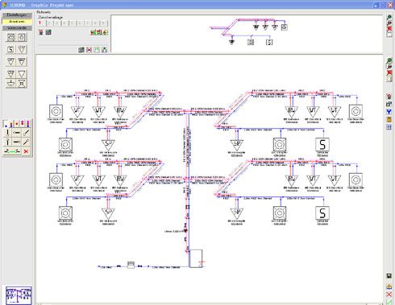Click the yellow list icon on the right toolbar
Image resolution: width=395 pixels, height=305 pixels.
[x=389, y=120]
